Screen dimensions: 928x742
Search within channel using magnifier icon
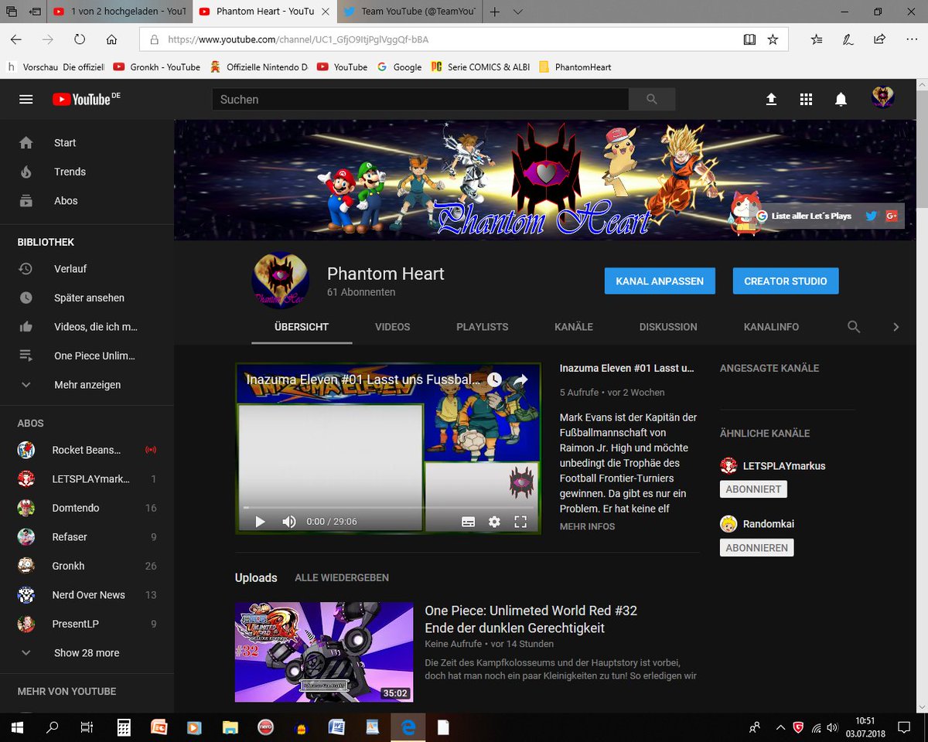(854, 327)
